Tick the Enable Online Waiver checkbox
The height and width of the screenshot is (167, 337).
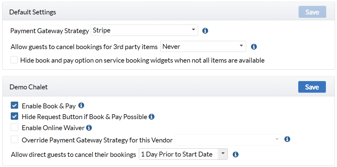pyautogui.click(x=14, y=128)
